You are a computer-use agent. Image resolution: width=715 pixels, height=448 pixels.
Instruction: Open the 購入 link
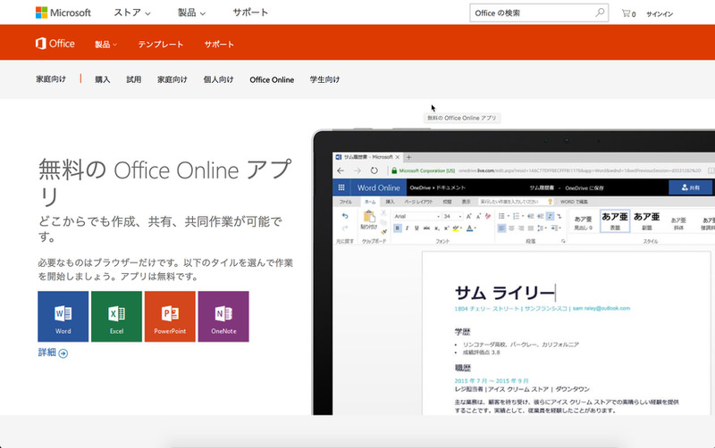click(103, 79)
